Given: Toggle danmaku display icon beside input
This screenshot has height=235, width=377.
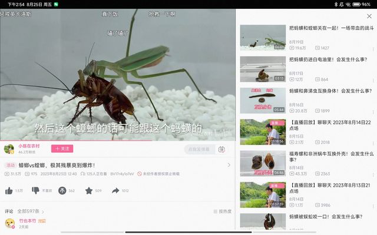Looking at the screenshot, I should [x=221, y=149].
